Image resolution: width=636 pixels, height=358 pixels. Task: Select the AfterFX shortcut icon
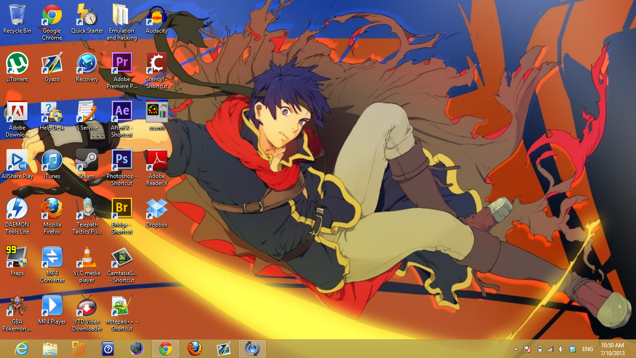pyautogui.click(x=122, y=119)
